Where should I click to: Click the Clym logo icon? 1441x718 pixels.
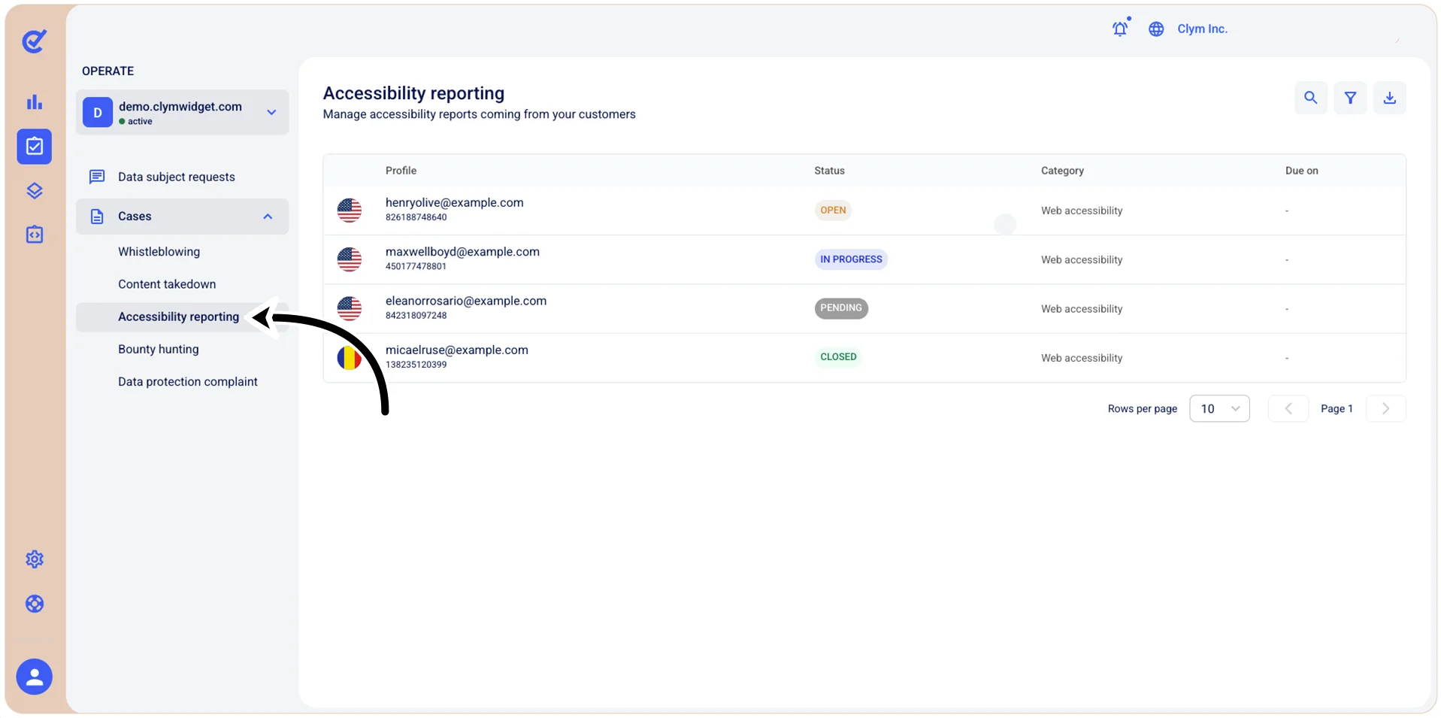pyautogui.click(x=34, y=41)
